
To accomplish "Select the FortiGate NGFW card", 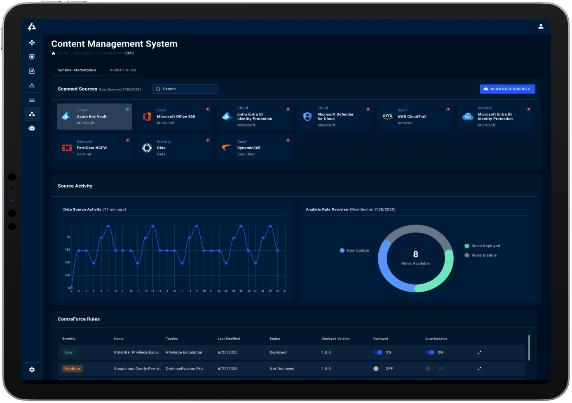I will pyautogui.click(x=94, y=148).
